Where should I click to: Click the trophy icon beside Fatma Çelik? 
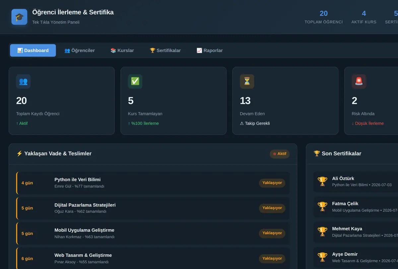(322, 206)
